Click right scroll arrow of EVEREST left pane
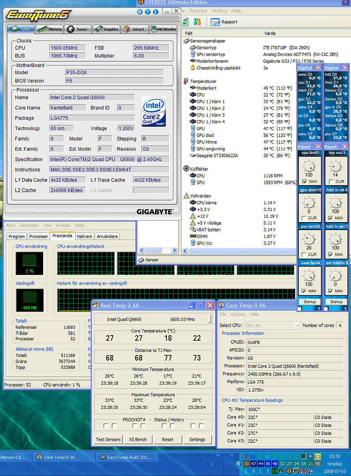 pyautogui.click(x=174, y=250)
